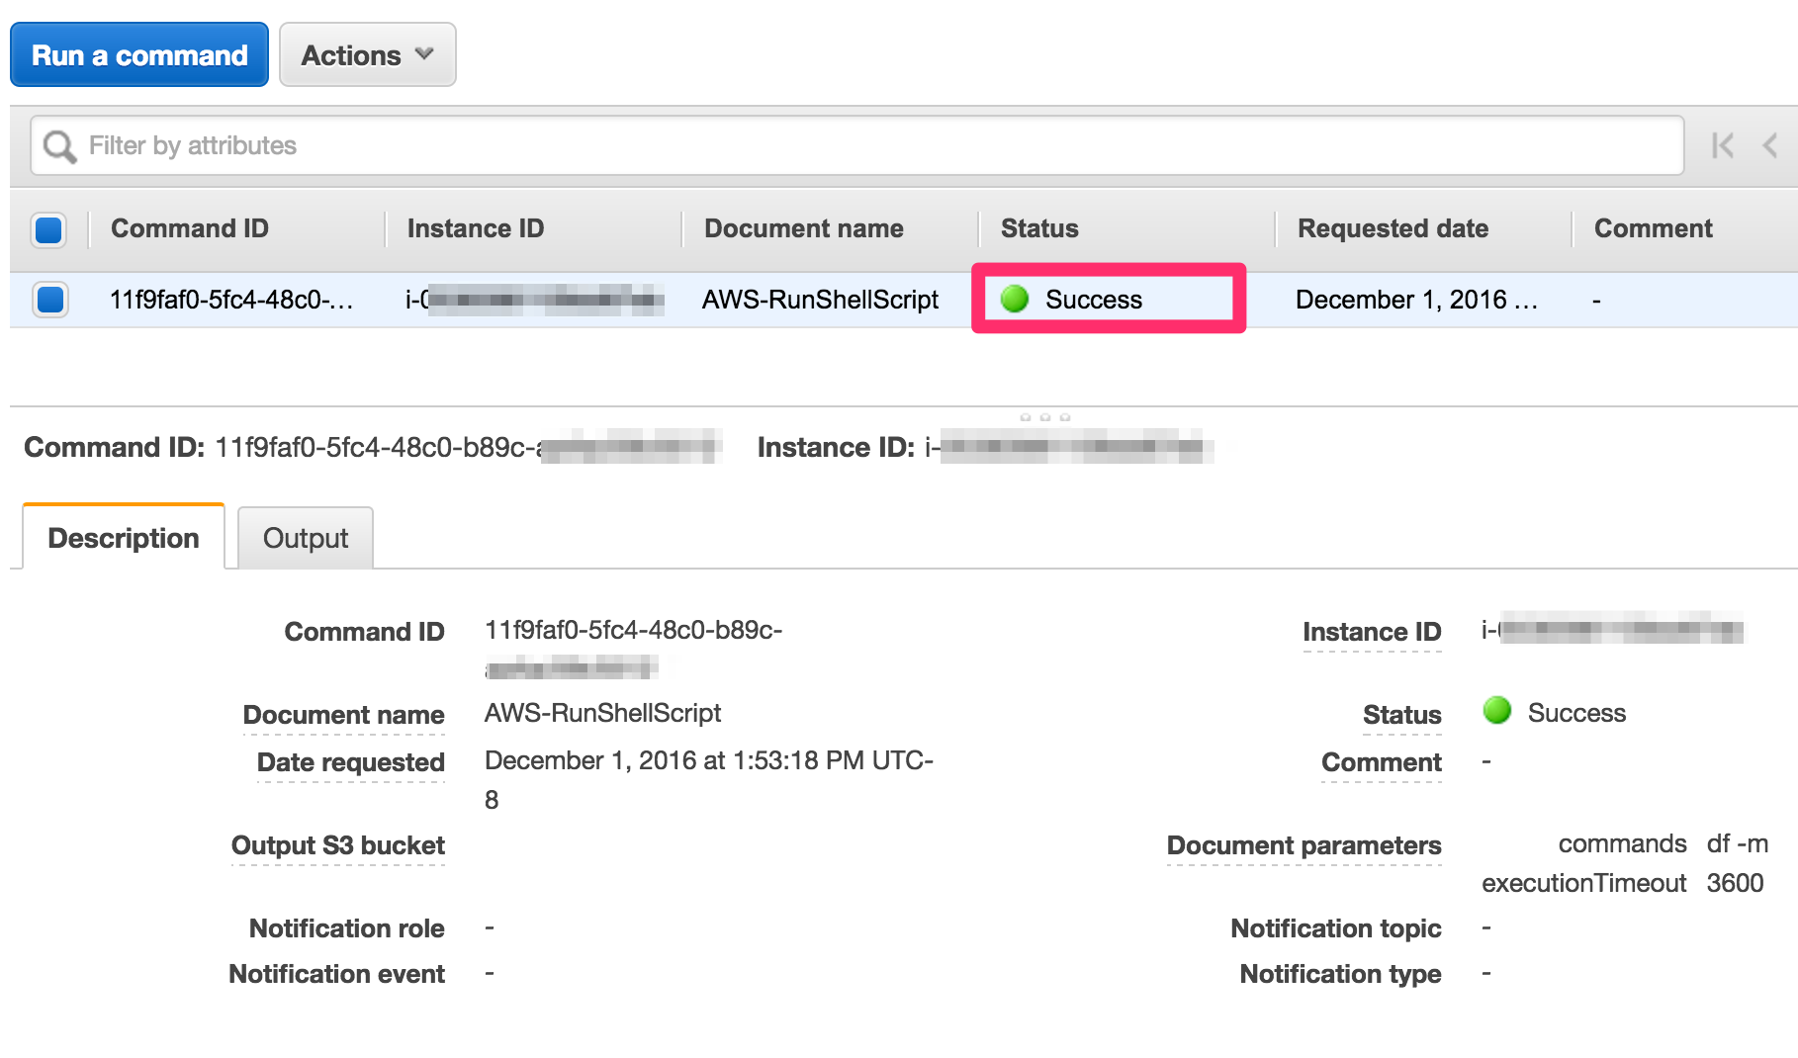This screenshot has height=1058, width=1798.
Task: Click the Document name dotted label
Action: pyautogui.click(x=343, y=714)
